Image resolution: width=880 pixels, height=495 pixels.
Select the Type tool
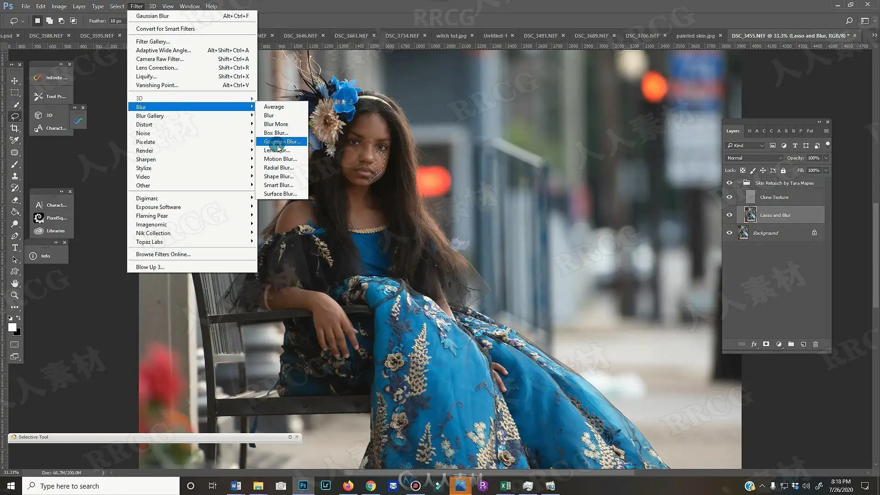click(x=15, y=247)
